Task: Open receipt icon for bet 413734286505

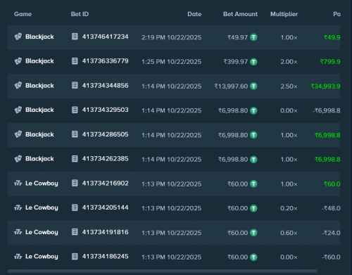Action: (x=75, y=134)
